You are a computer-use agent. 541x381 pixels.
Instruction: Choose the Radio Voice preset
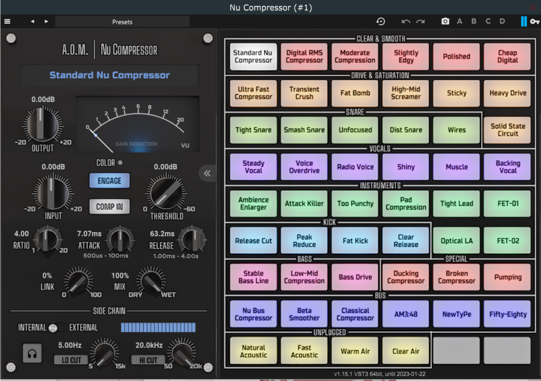pos(355,167)
